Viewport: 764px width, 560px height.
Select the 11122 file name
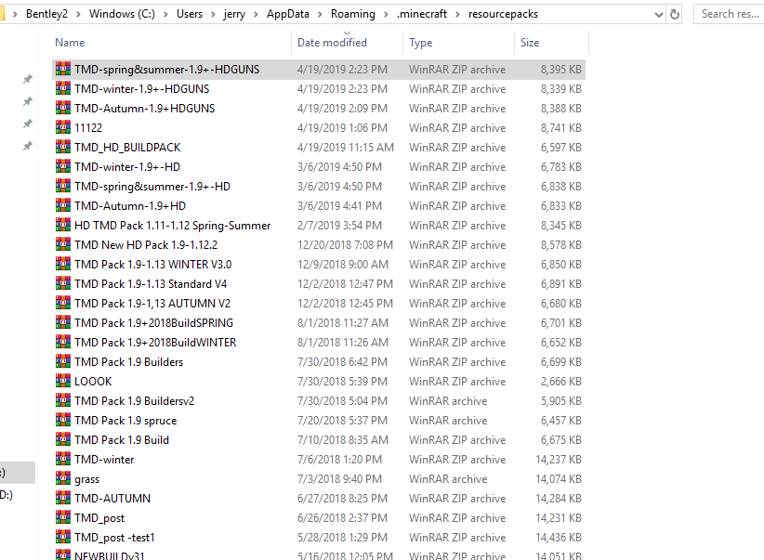pos(88,128)
